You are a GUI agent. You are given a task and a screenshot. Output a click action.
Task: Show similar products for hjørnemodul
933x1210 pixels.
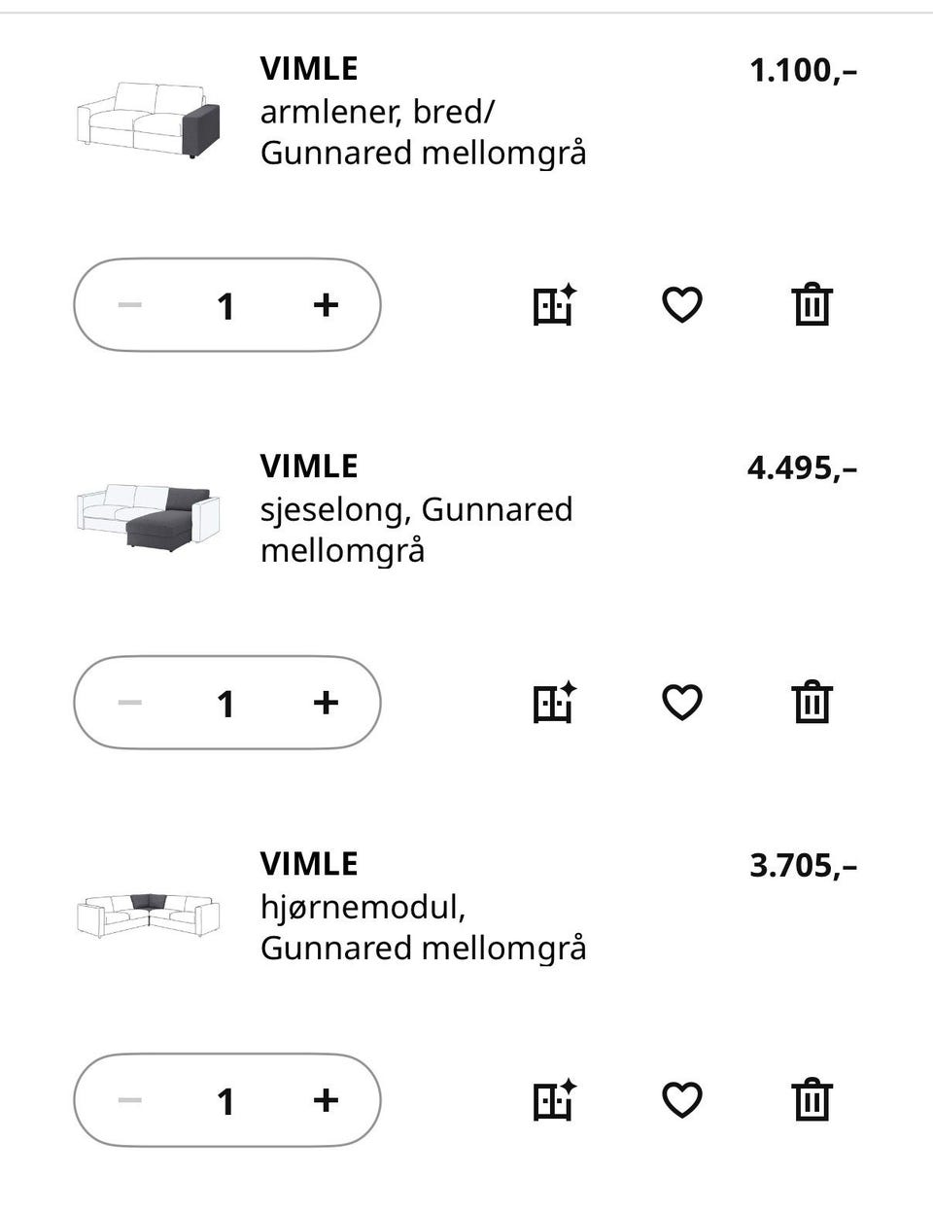click(554, 1100)
